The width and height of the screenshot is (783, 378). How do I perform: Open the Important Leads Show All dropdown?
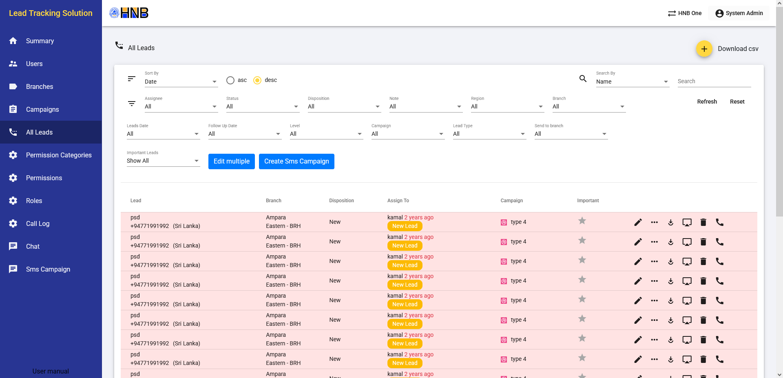click(163, 161)
